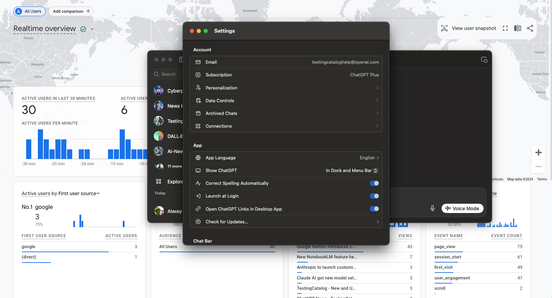Click the fullscreen icon in Analytics toolbar
Screen dimensions: 552x298
click(x=505, y=28)
